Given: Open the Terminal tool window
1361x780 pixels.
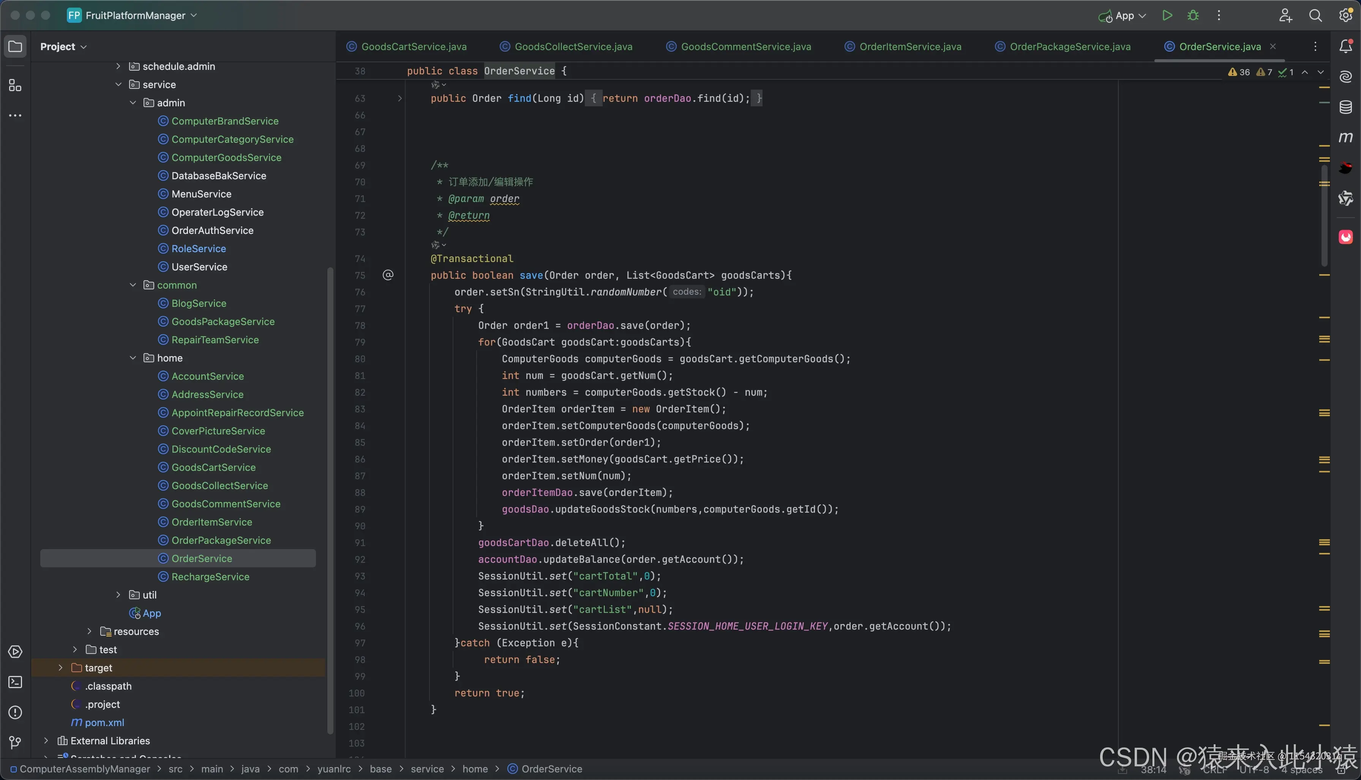Looking at the screenshot, I should tap(15, 682).
